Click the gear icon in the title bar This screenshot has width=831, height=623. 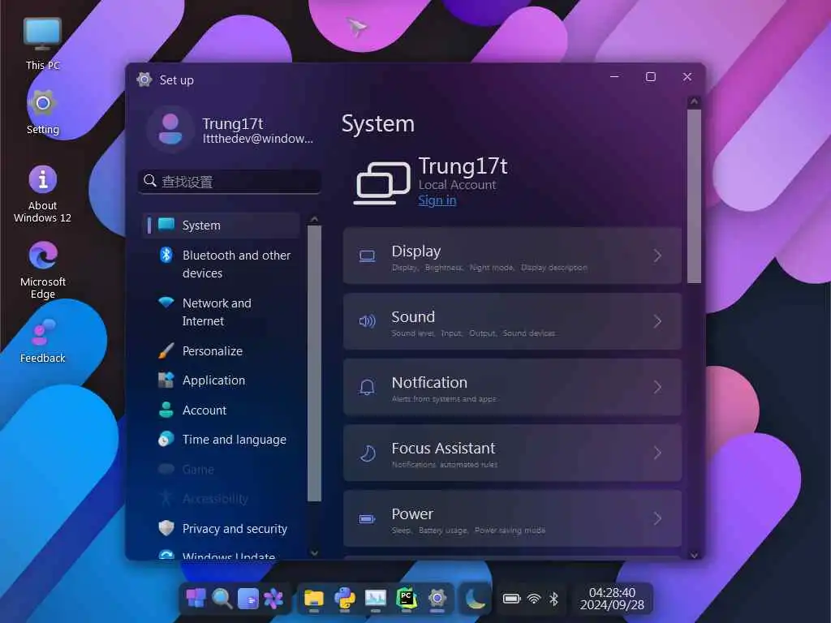coord(144,79)
